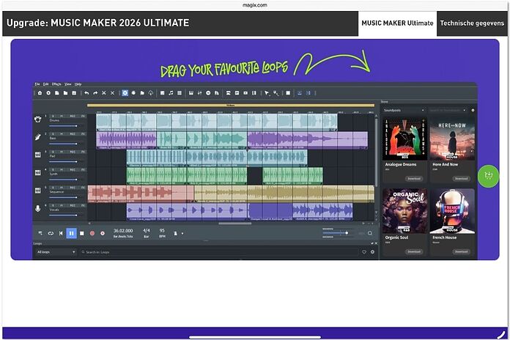Open the All loops dropdown

[56, 252]
